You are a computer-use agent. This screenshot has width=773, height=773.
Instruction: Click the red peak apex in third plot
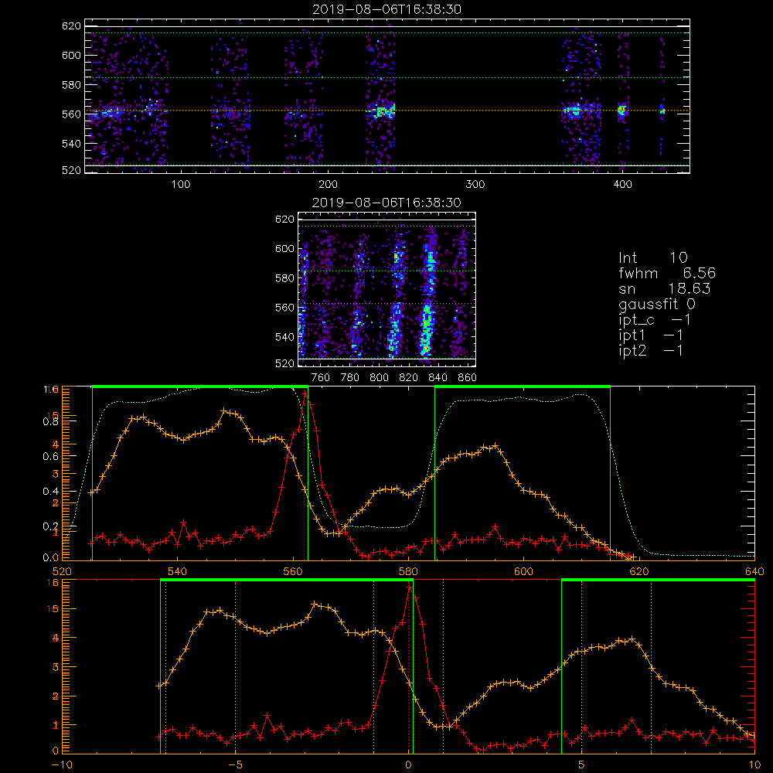[x=305, y=393]
